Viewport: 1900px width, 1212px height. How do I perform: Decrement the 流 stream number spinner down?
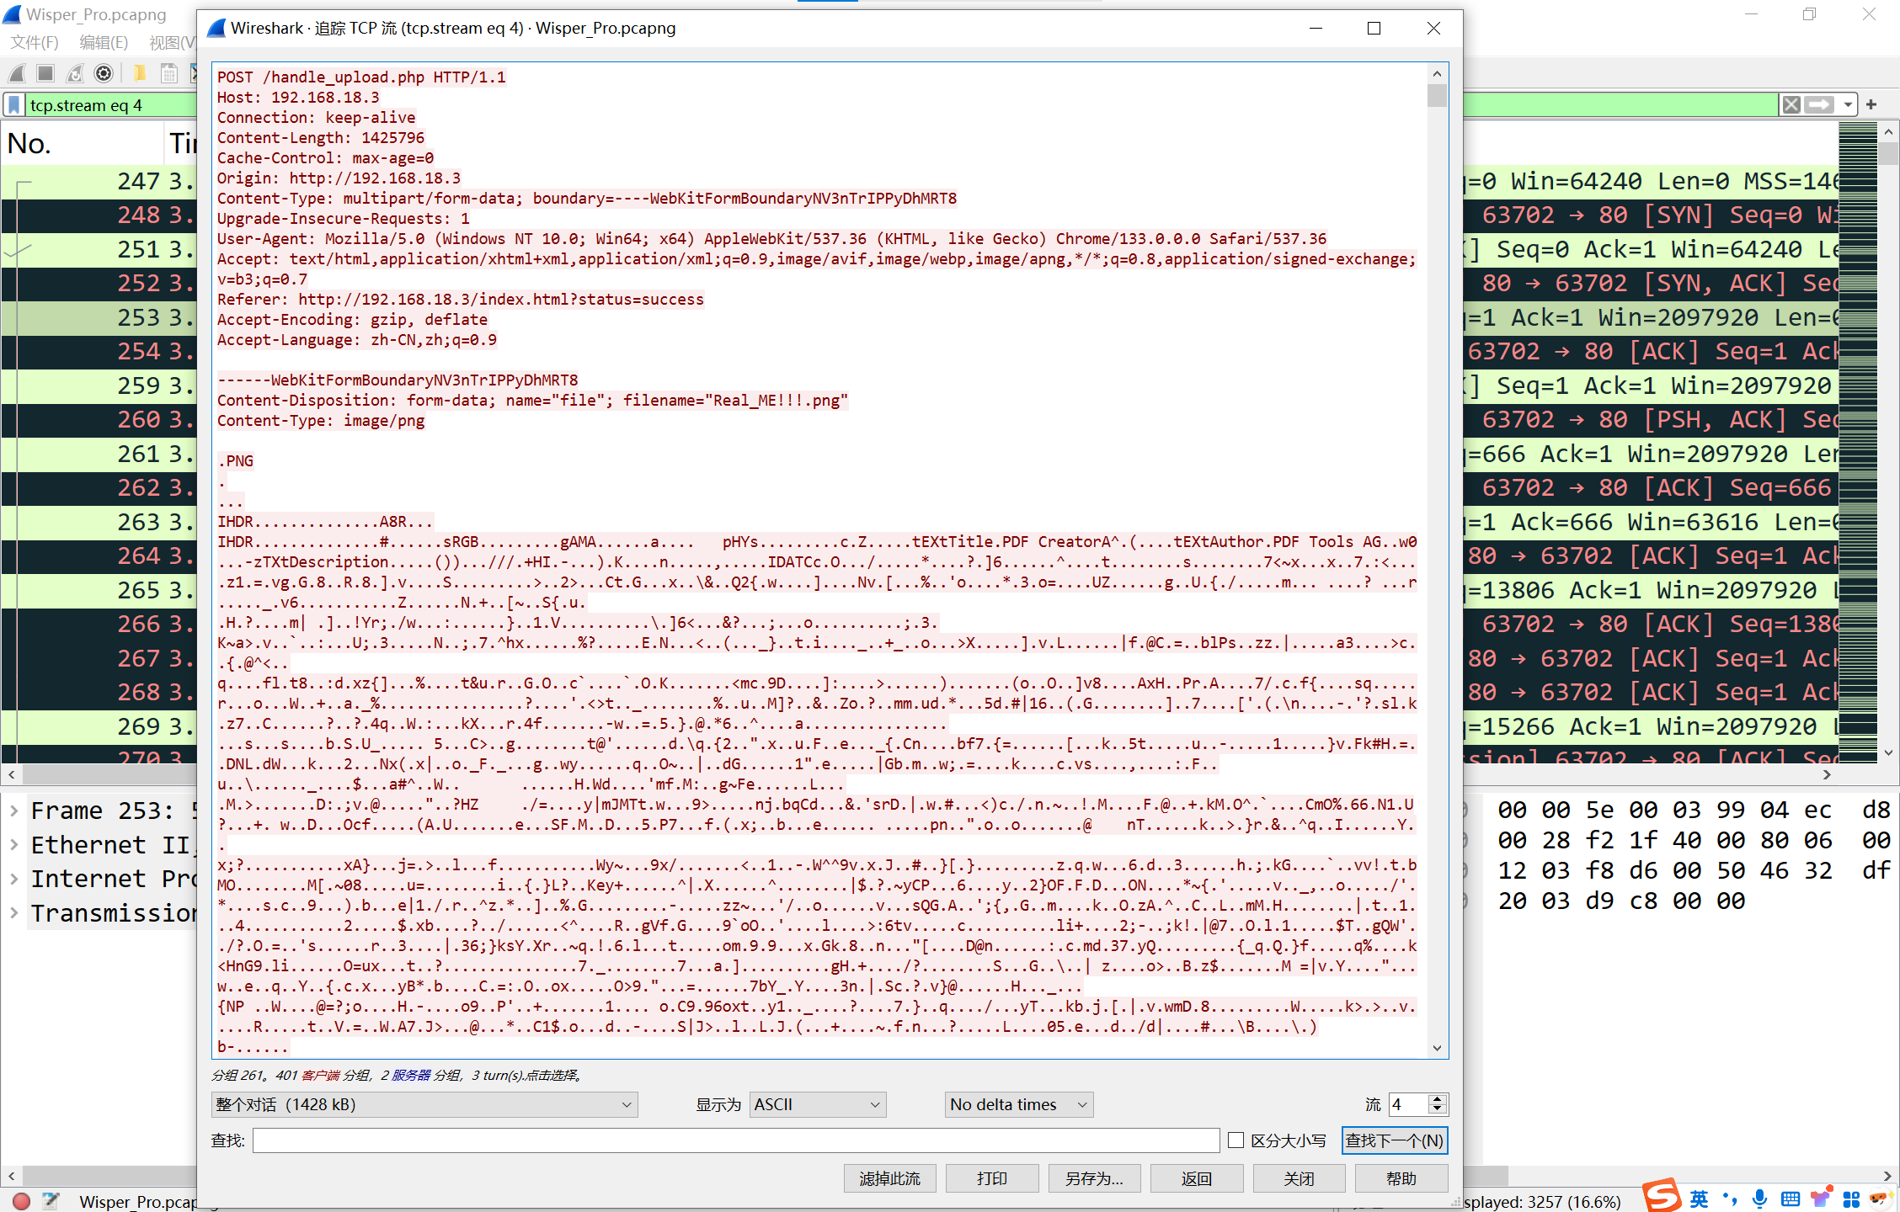tap(1438, 1110)
